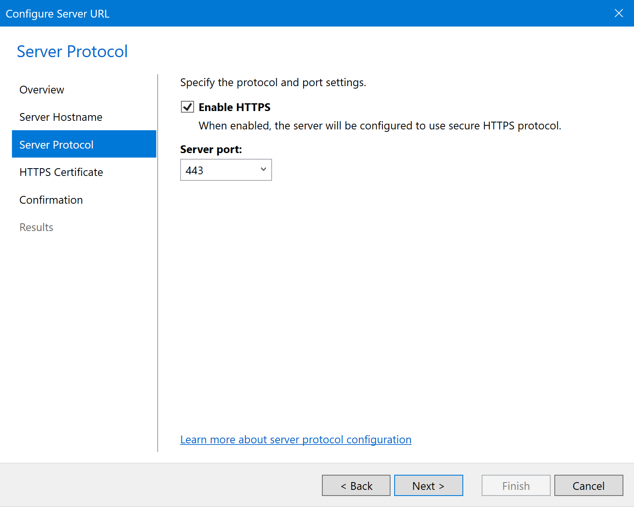Open the server protocol configuration help link

tap(295, 440)
